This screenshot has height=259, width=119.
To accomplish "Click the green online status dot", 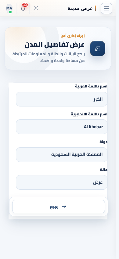I will (x=10, y=12).
